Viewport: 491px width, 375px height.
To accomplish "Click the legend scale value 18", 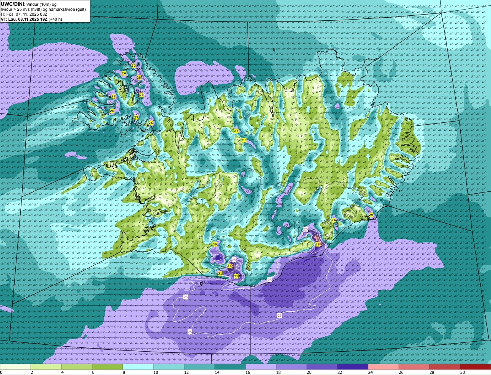I will (278, 372).
